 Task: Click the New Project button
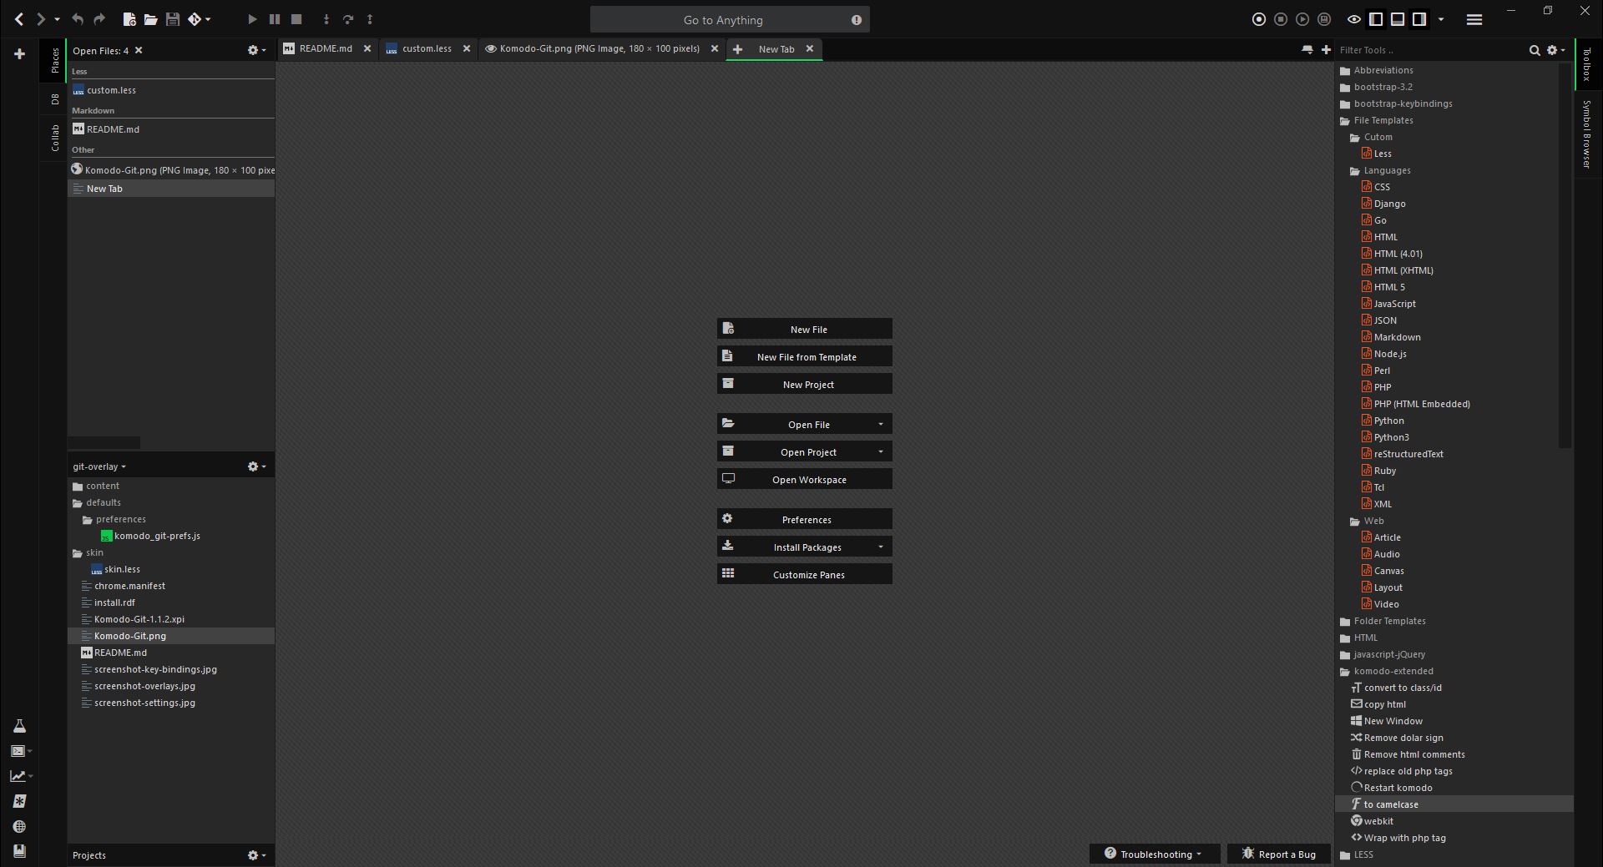pos(805,384)
